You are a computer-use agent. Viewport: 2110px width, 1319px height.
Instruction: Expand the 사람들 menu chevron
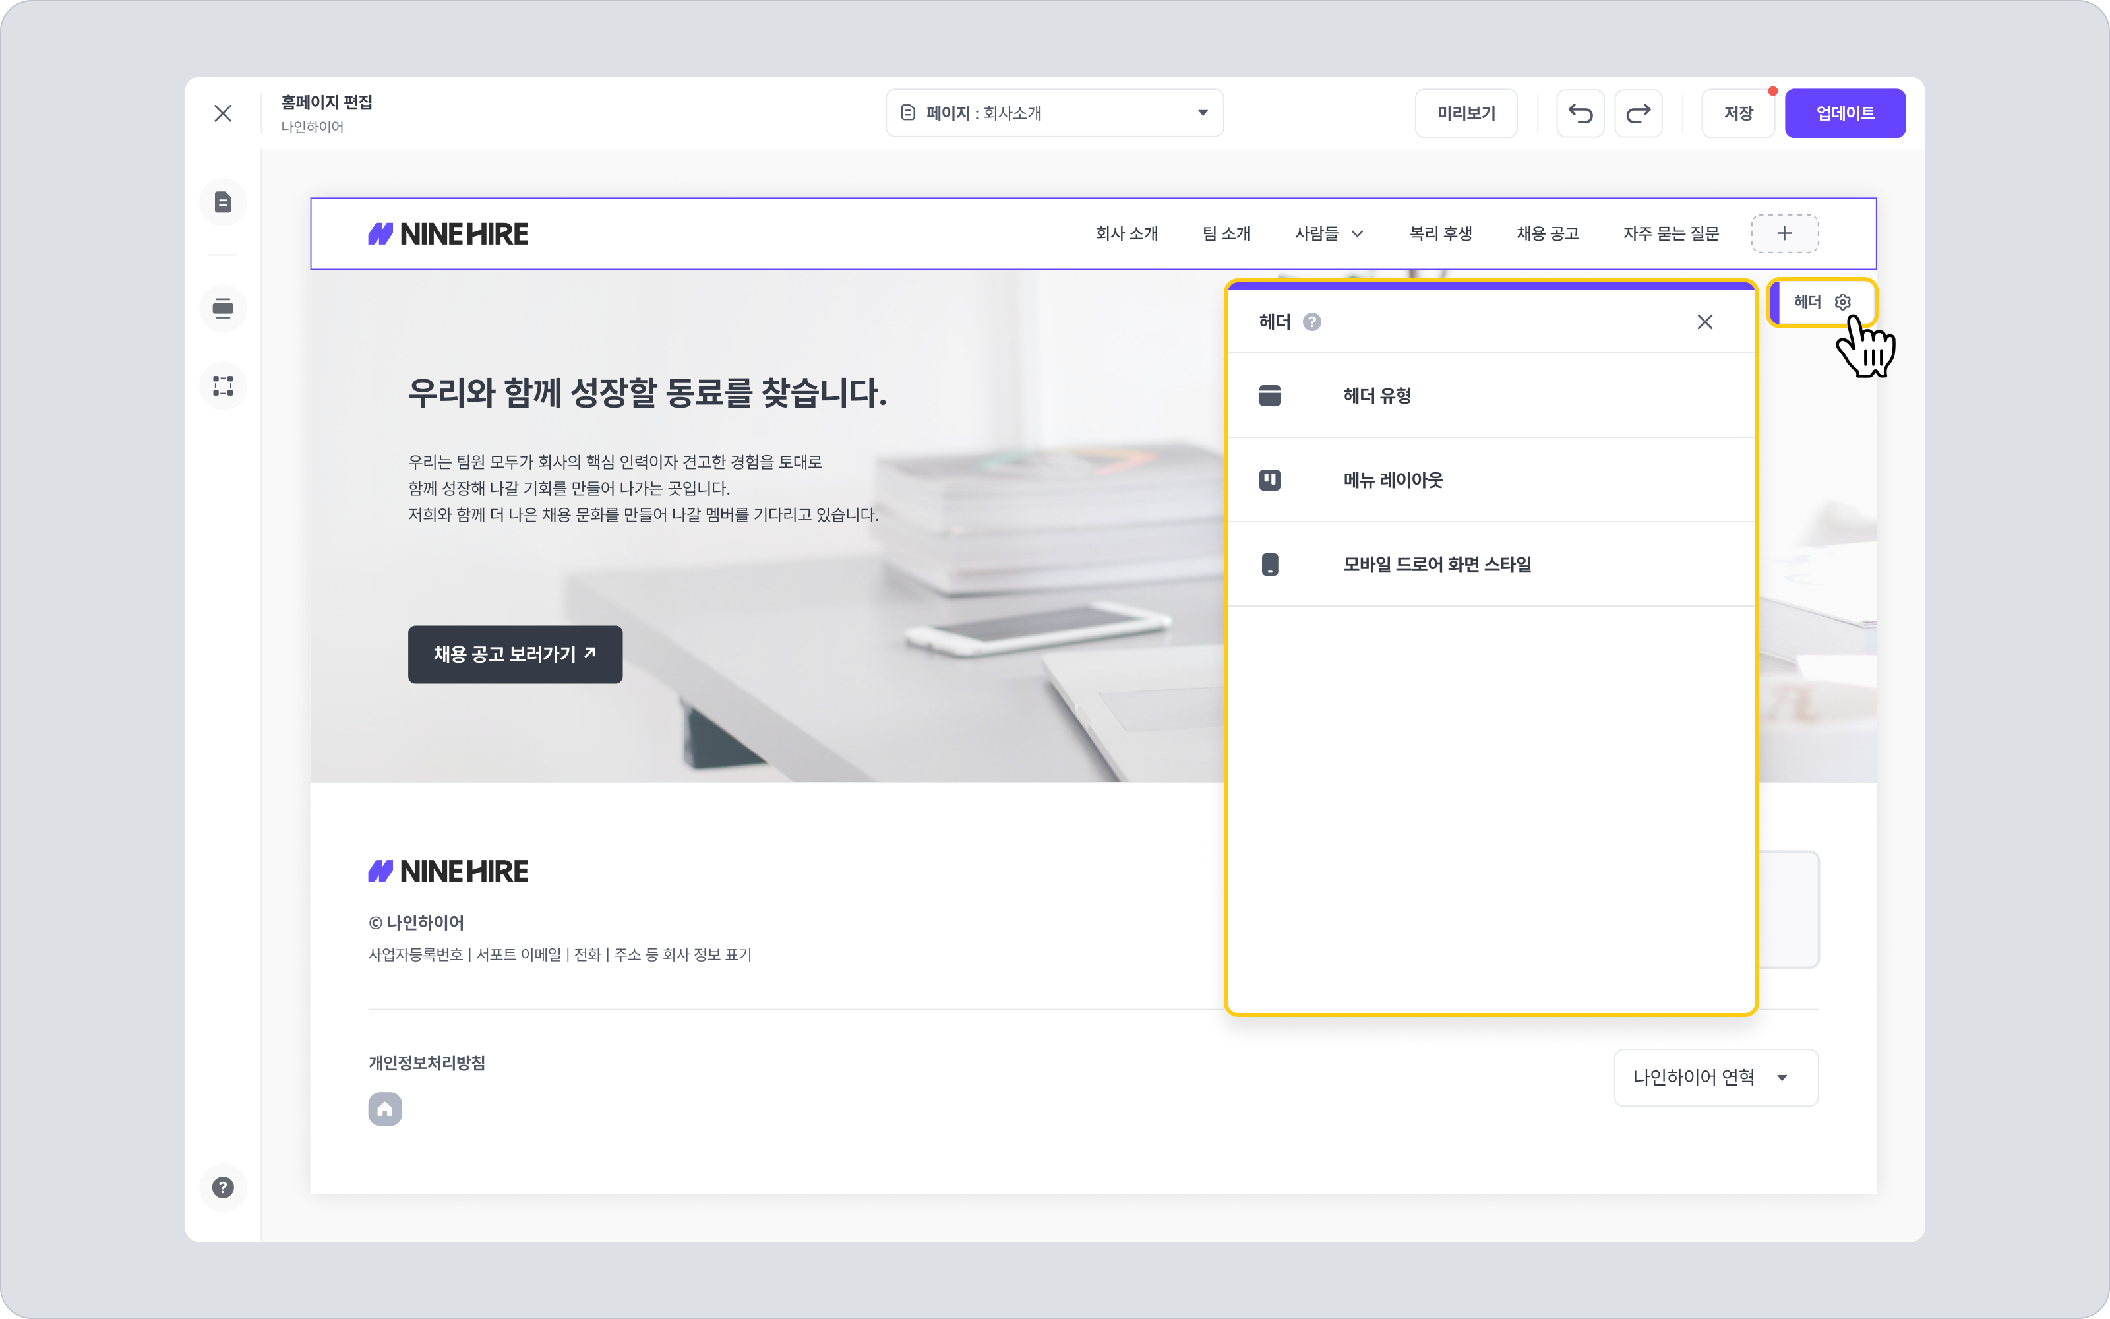click(x=1357, y=233)
